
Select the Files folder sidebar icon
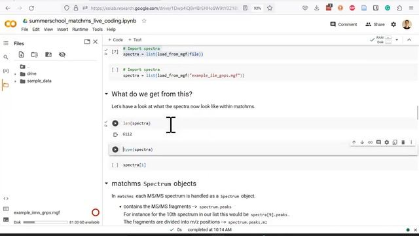[6, 85]
